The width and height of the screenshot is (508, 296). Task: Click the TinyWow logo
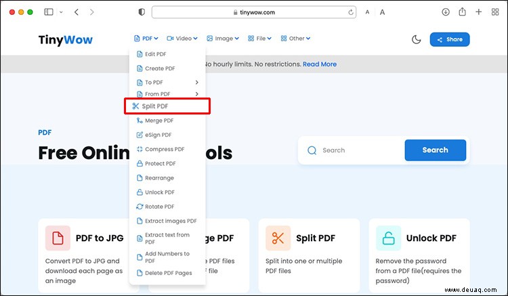point(66,39)
